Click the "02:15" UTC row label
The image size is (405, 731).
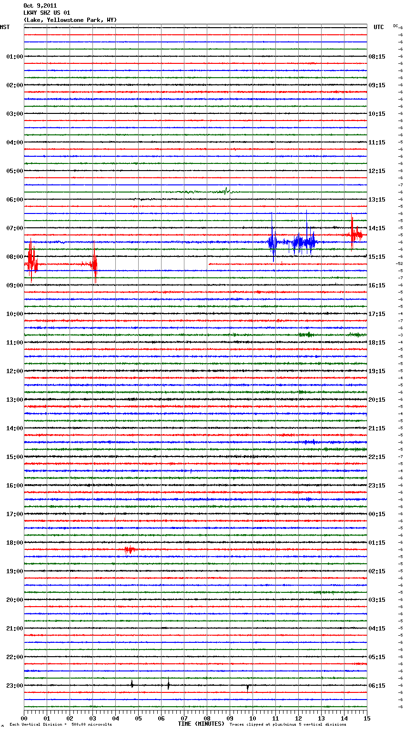point(377,571)
